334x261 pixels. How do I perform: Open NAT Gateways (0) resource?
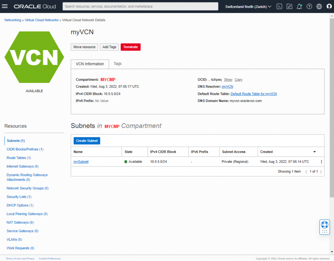click(x=20, y=222)
